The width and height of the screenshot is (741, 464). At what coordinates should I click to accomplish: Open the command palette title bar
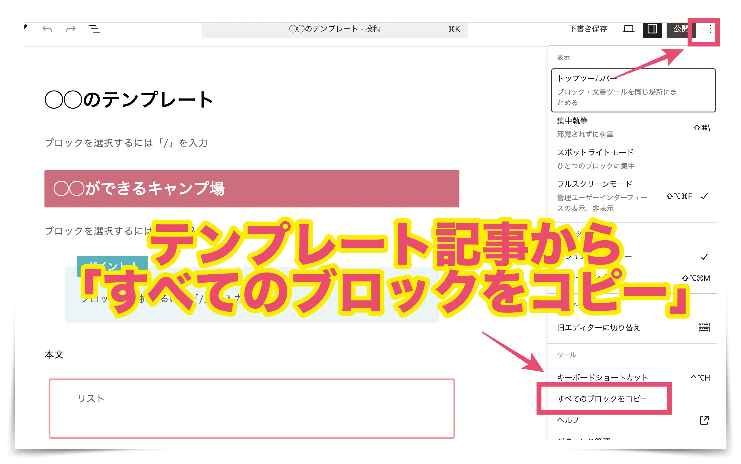click(334, 30)
